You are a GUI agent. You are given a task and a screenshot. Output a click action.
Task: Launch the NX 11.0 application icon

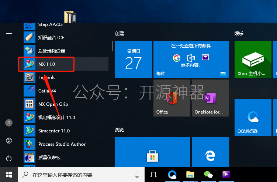click(x=30, y=64)
